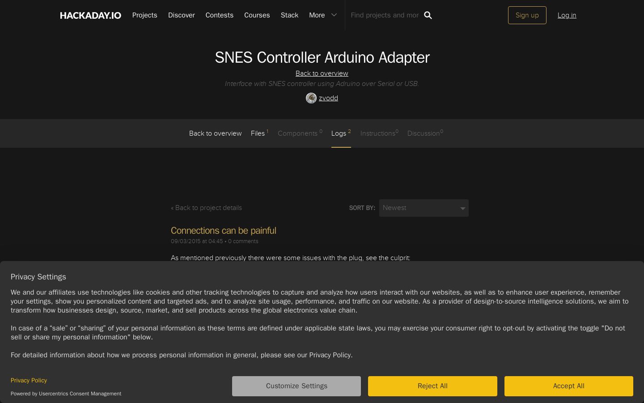Viewport: 644px width, 403px height.
Task: Select the Logs tab
Action: tap(341, 133)
